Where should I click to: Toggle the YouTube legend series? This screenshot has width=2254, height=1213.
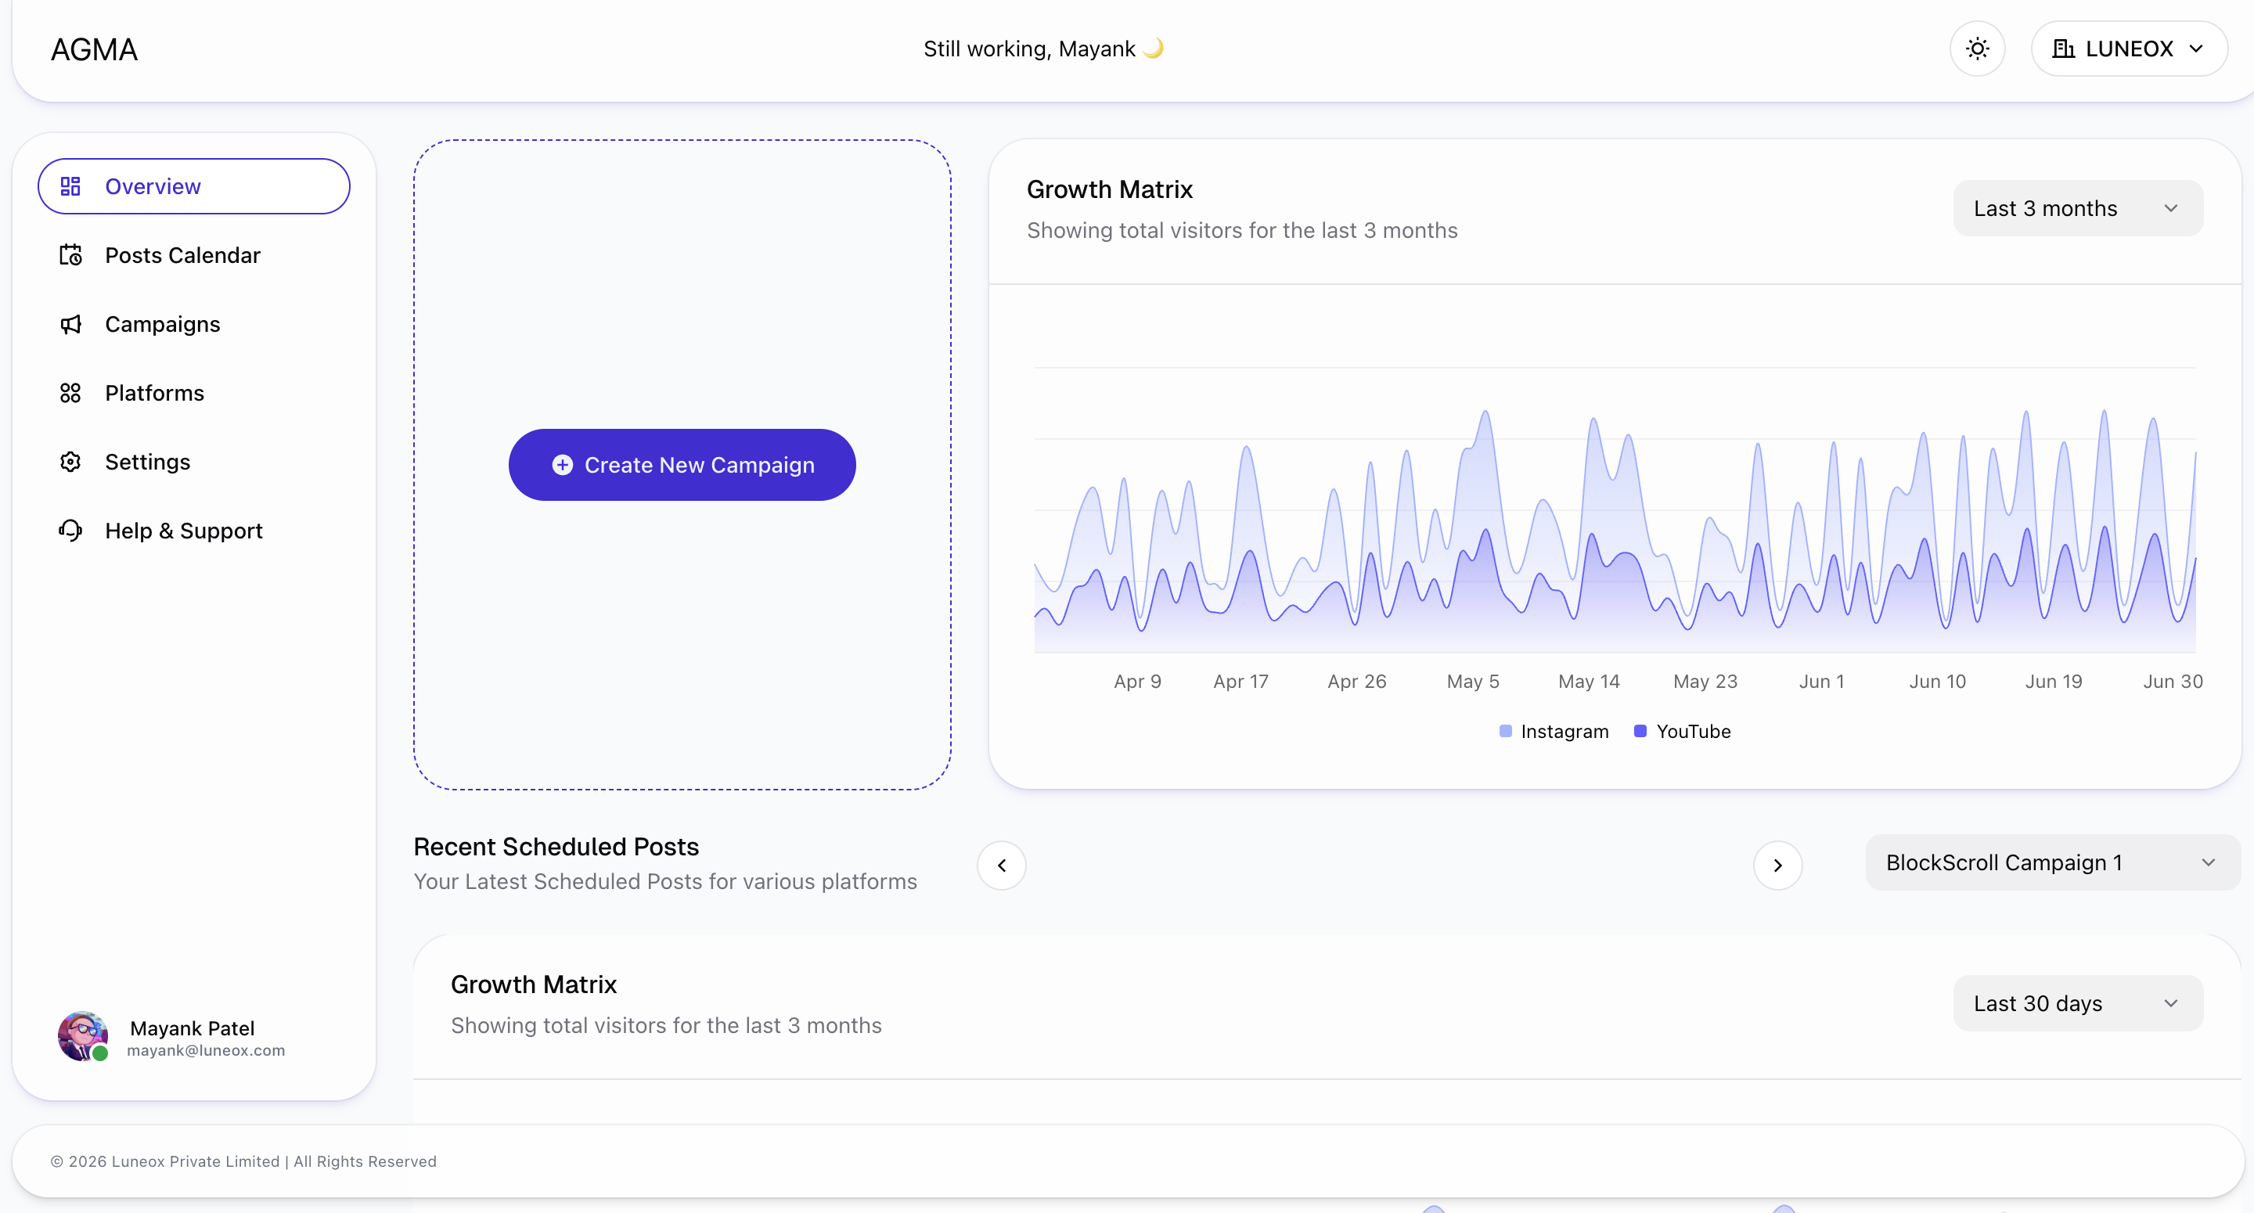point(1683,732)
